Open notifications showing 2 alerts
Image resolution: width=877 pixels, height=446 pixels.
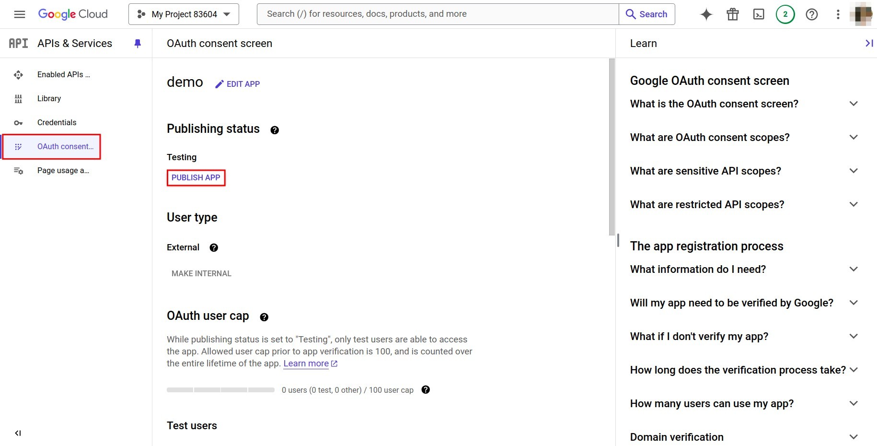pos(785,14)
